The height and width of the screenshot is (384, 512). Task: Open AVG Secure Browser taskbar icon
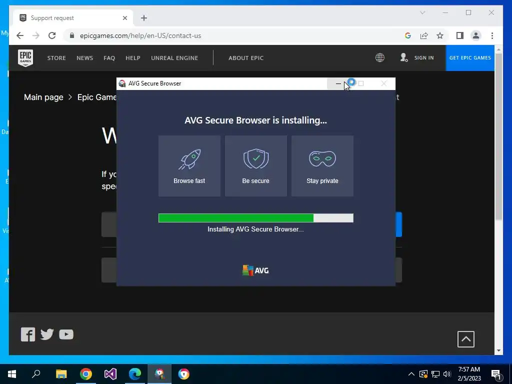(x=184, y=374)
